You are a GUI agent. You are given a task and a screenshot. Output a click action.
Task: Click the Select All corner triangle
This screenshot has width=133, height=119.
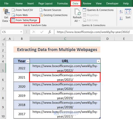coord(4,39)
